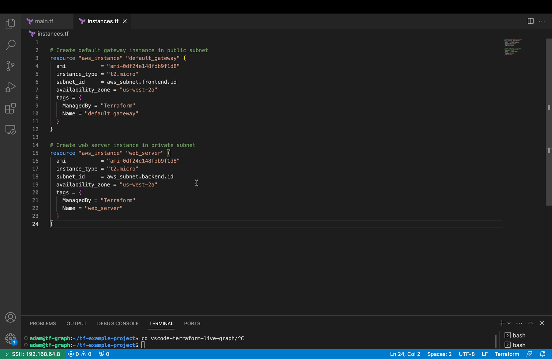552x359 pixels.
Task: Click the "web_server" resource name on line 15
Action: pos(145,153)
